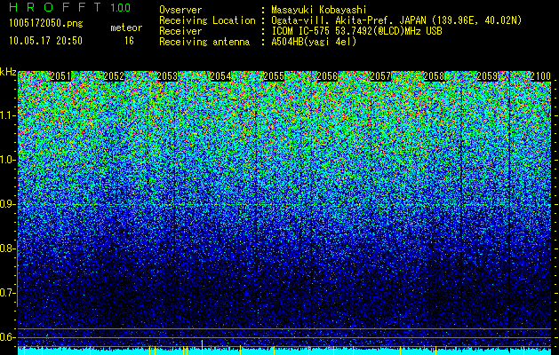Click the 0.6 frequency axis label
This screenshot has height=355, width=559.
[x=7, y=337]
